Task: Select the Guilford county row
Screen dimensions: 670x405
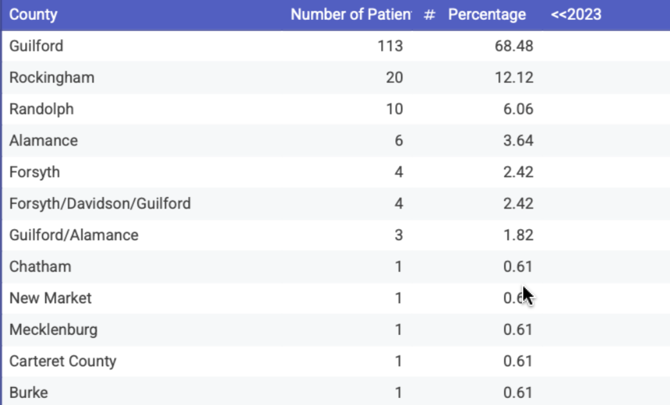Action: tap(36, 46)
